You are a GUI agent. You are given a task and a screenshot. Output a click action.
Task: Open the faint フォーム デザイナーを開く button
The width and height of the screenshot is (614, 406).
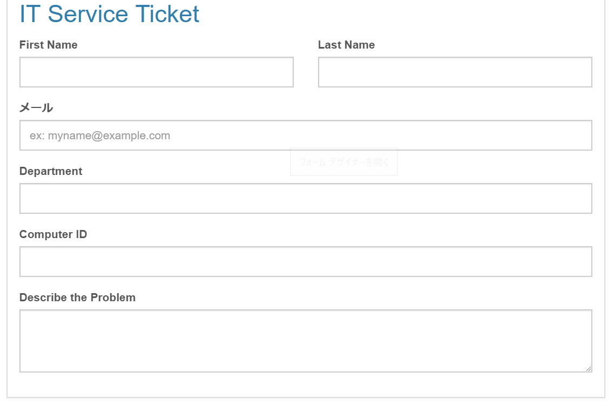pyautogui.click(x=344, y=161)
